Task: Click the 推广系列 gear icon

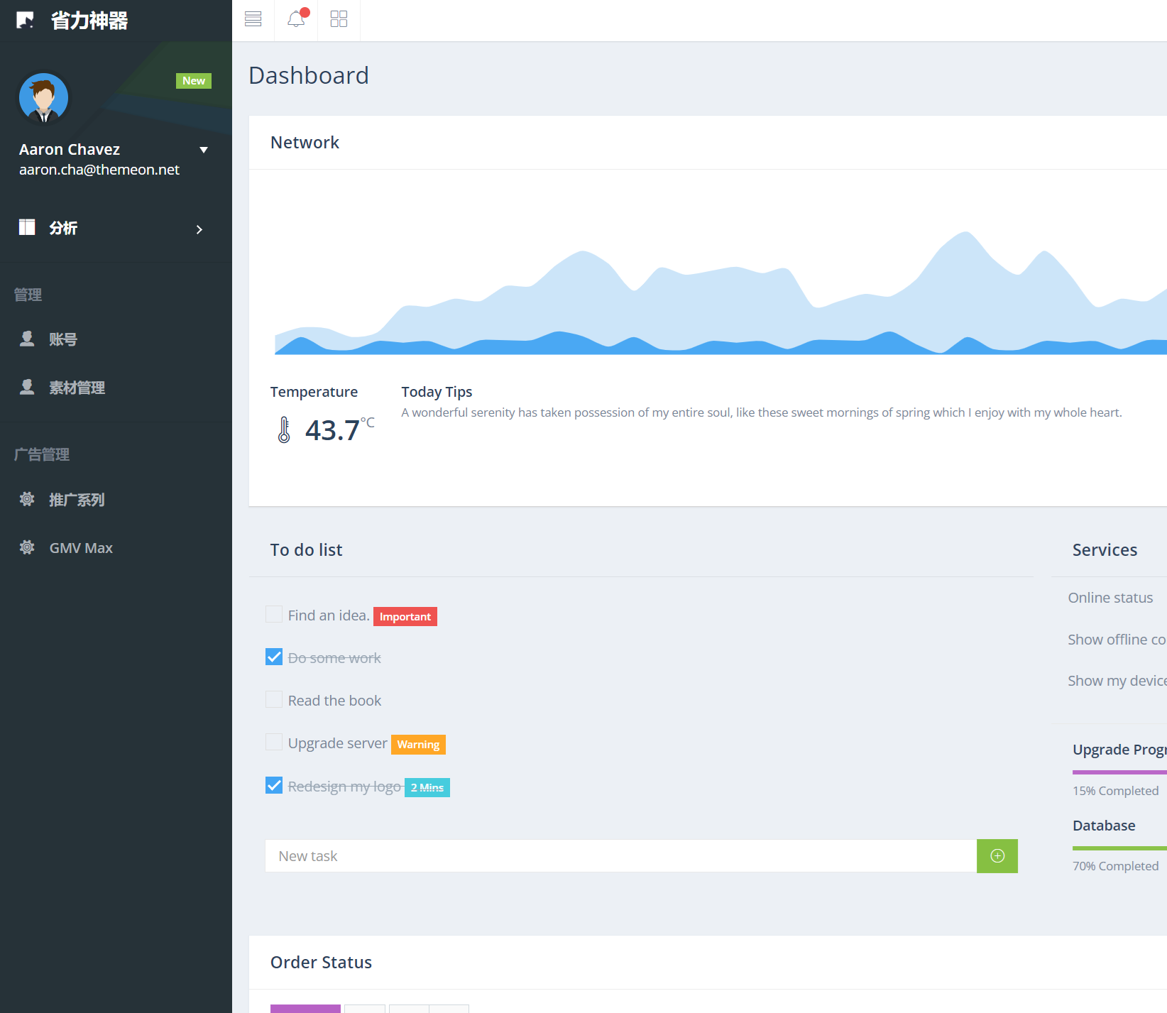Action: pos(27,500)
